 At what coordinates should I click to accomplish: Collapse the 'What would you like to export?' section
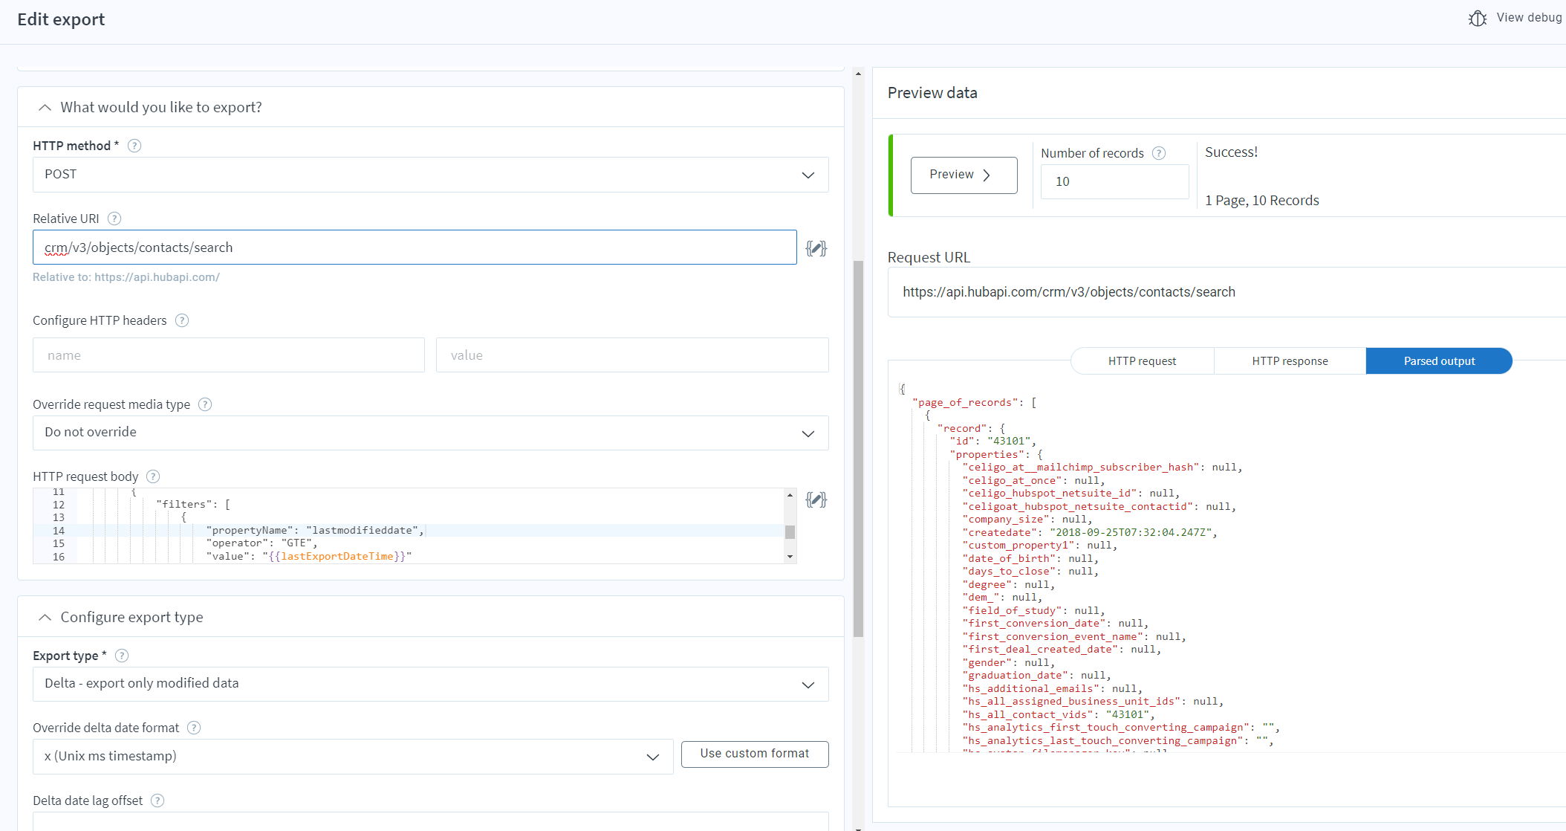(45, 108)
